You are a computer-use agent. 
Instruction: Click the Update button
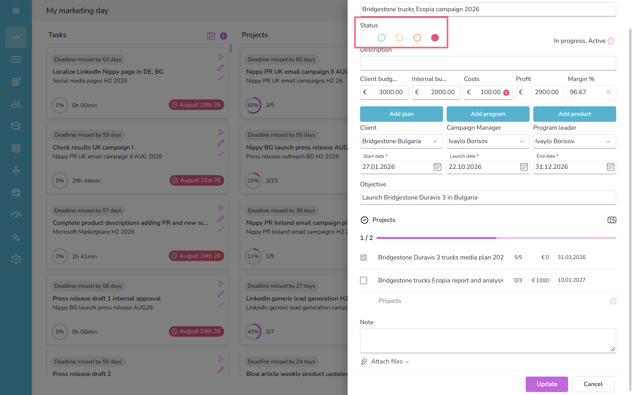(x=547, y=384)
